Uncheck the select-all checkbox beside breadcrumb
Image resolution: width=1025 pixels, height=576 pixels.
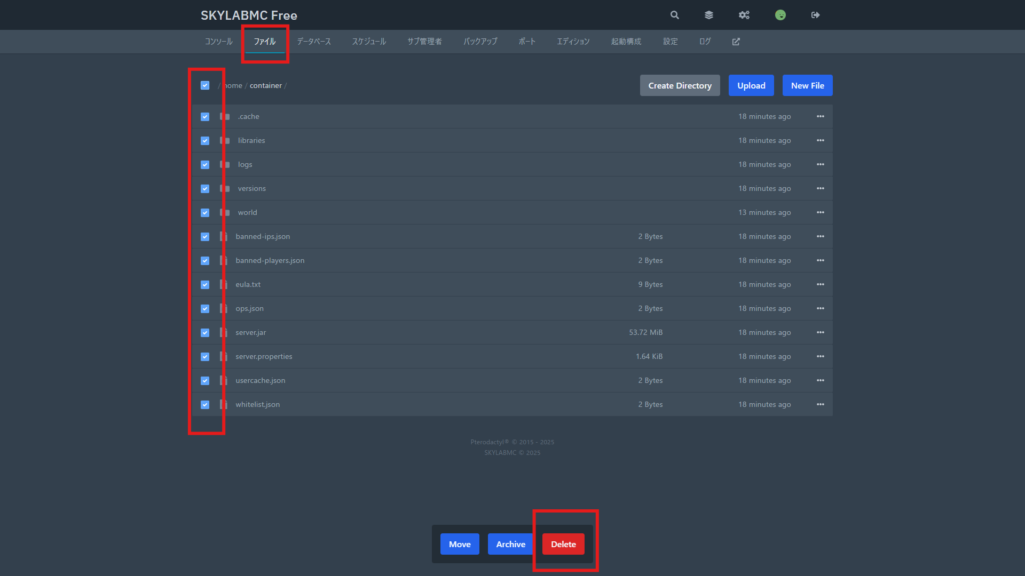click(x=205, y=85)
